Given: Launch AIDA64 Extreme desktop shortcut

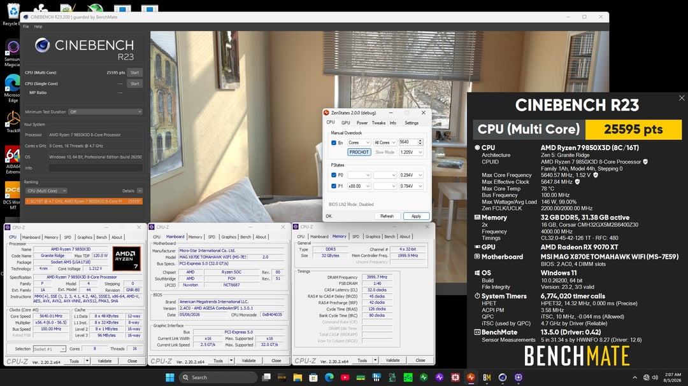Looking at the screenshot, I should pyautogui.click(x=12, y=160).
